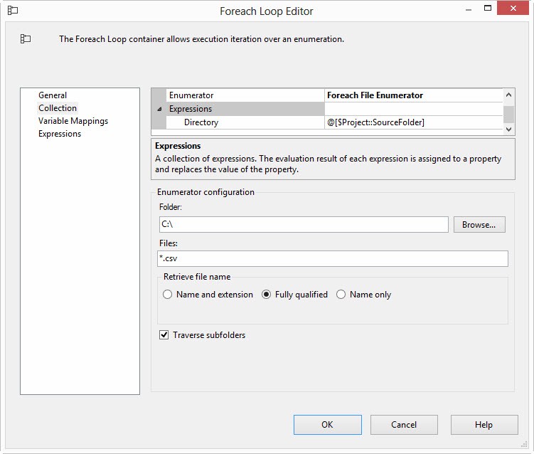Screen dimensions: 534x454
Task: Click the Foreach Loop icon beside the description
Action: (26, 39)
